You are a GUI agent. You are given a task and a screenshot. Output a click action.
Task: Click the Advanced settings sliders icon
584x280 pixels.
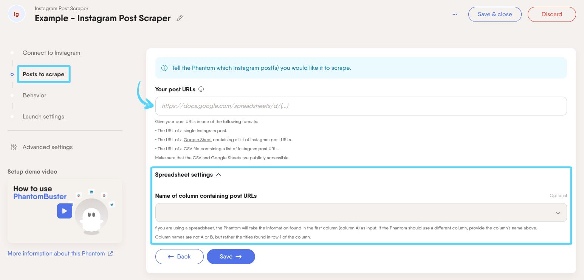point(14,147)
